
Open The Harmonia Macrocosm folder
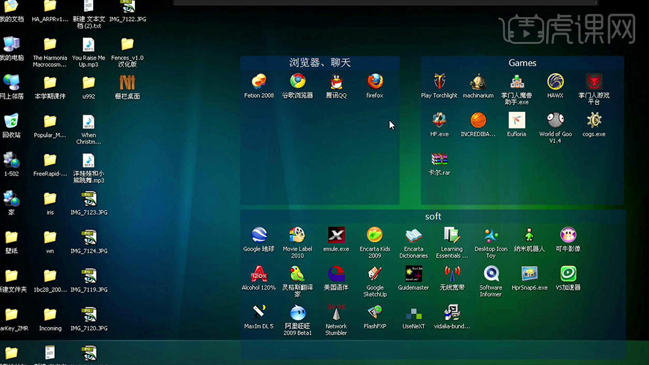50,45
